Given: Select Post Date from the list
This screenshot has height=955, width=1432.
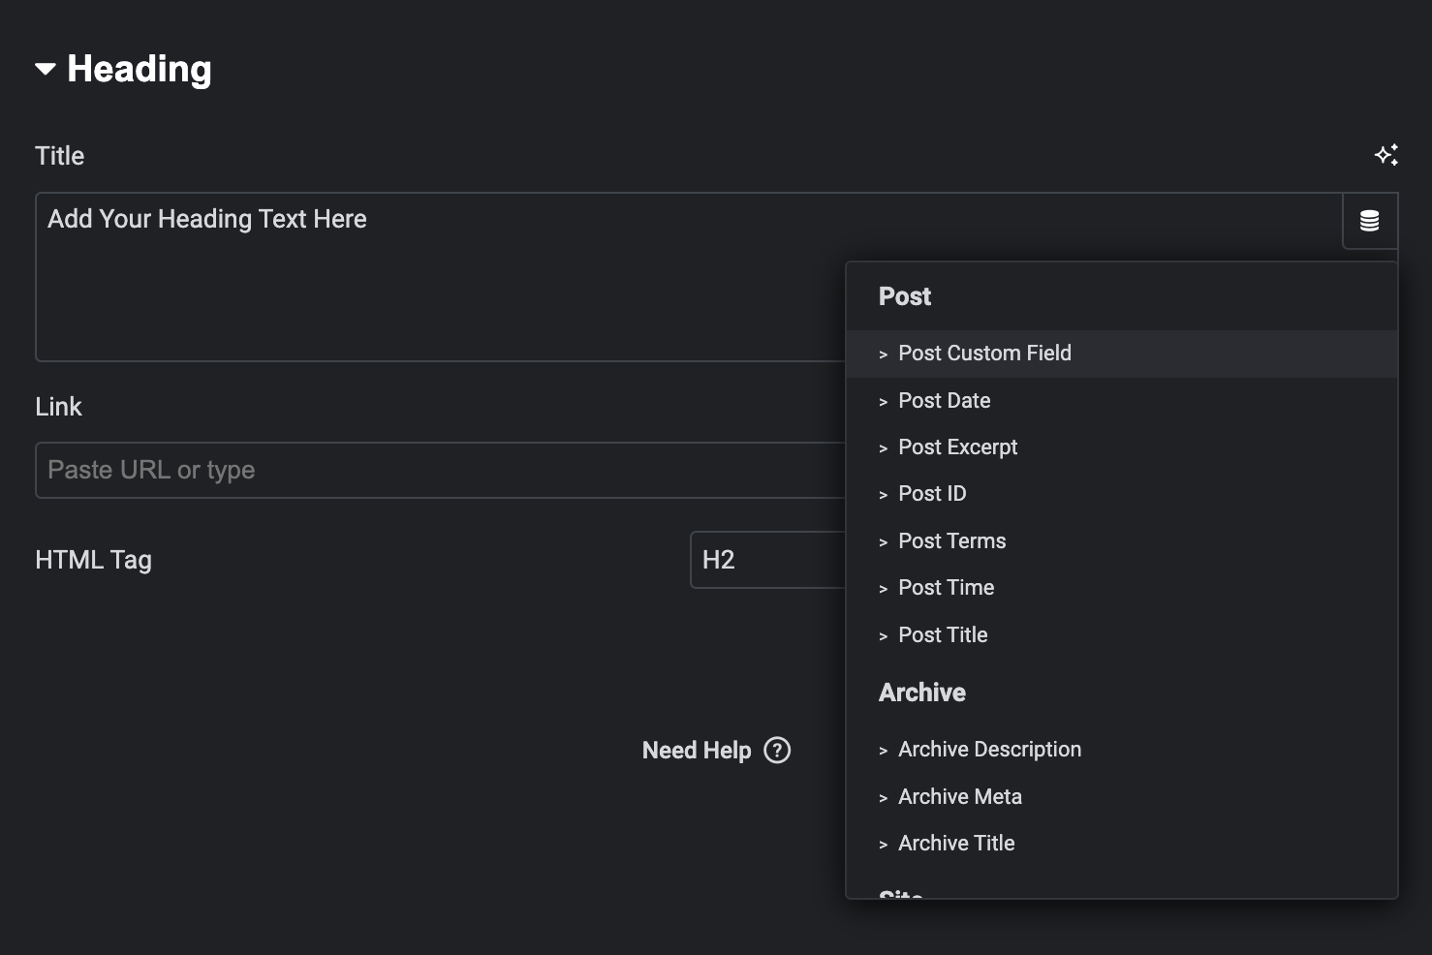Looking at the screenshot, I should [944, 401].
